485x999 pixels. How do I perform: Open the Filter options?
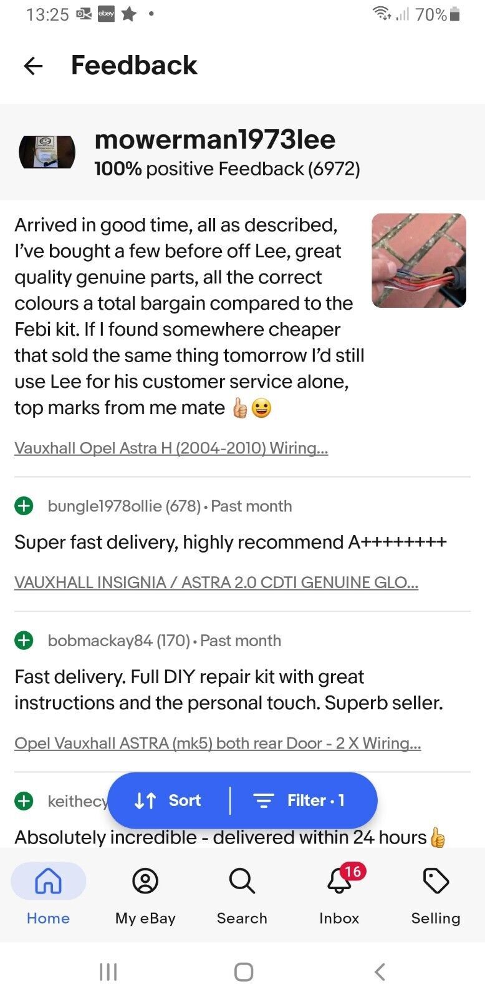[x=299, y=800]
